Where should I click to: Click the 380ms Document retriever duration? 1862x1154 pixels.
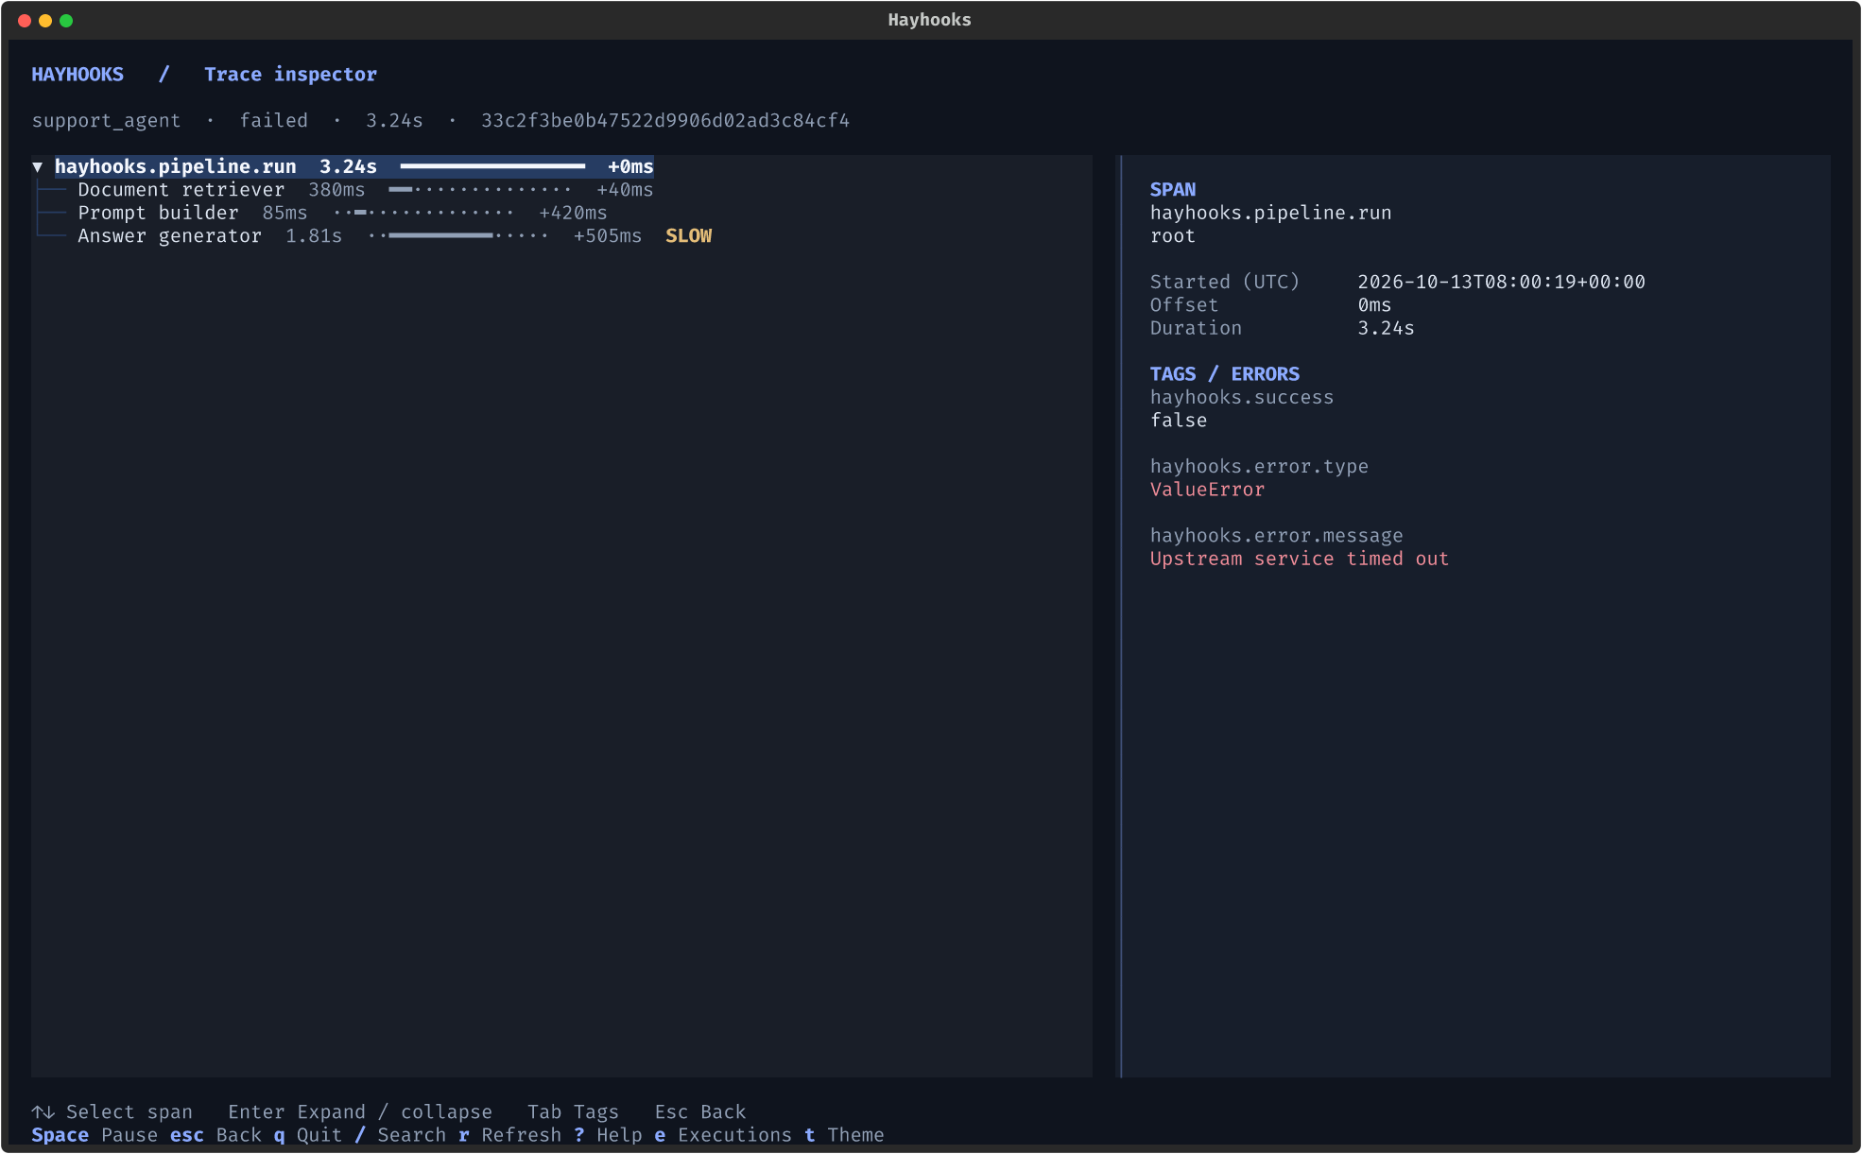[336, 190]
